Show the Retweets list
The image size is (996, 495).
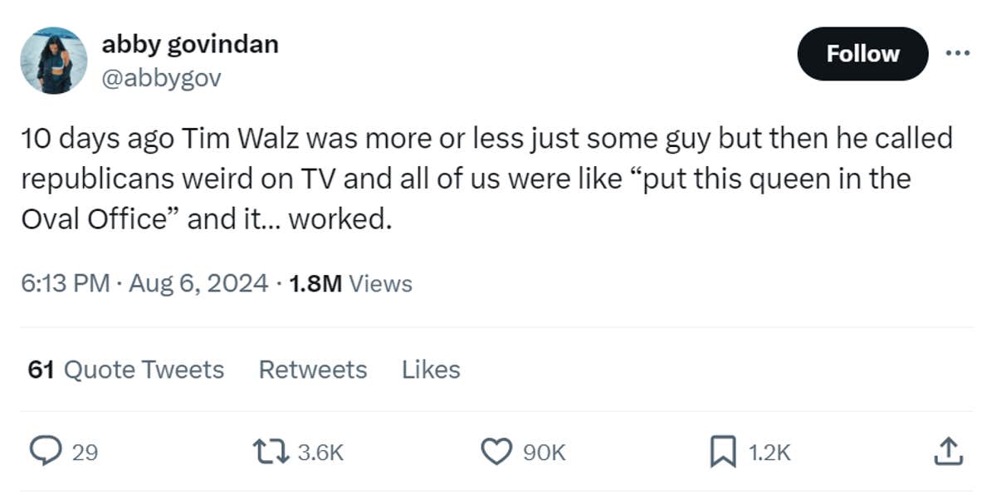tap(313, 369)
